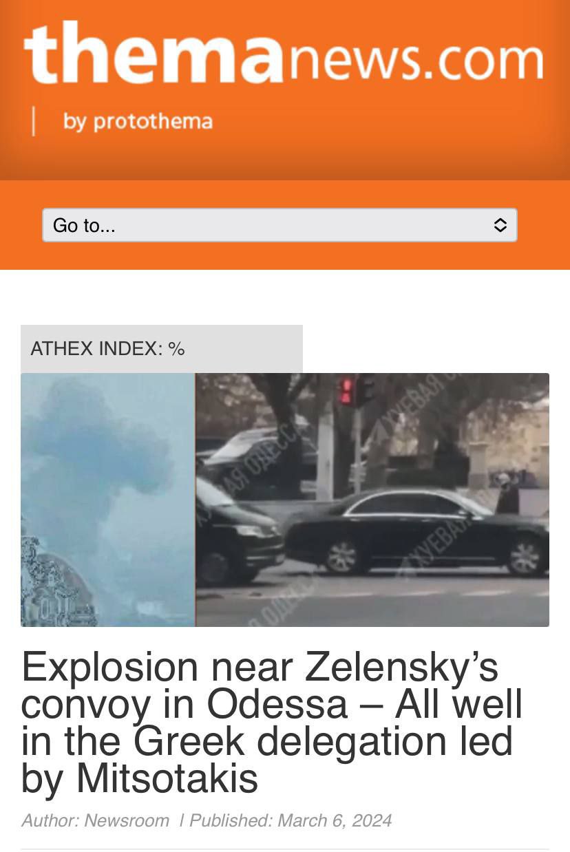Viewport: 570px width, 852px height.
Task: Open the article's lead image thumbnail
Action: coord(285,500)
